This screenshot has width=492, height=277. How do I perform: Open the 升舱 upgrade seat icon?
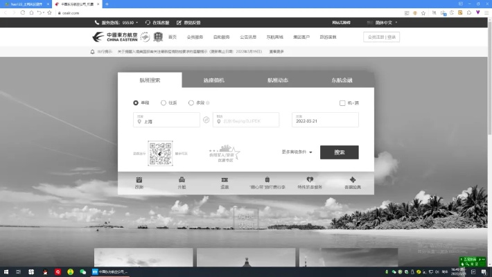182,180
